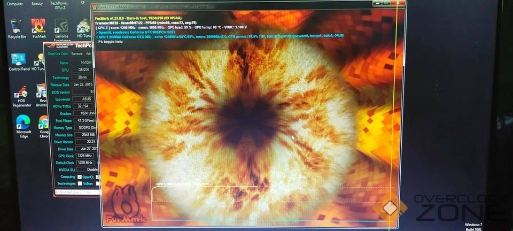
Task: Click the Republic of Gamers logo in GPU-Z
Action: coord(60,46)
